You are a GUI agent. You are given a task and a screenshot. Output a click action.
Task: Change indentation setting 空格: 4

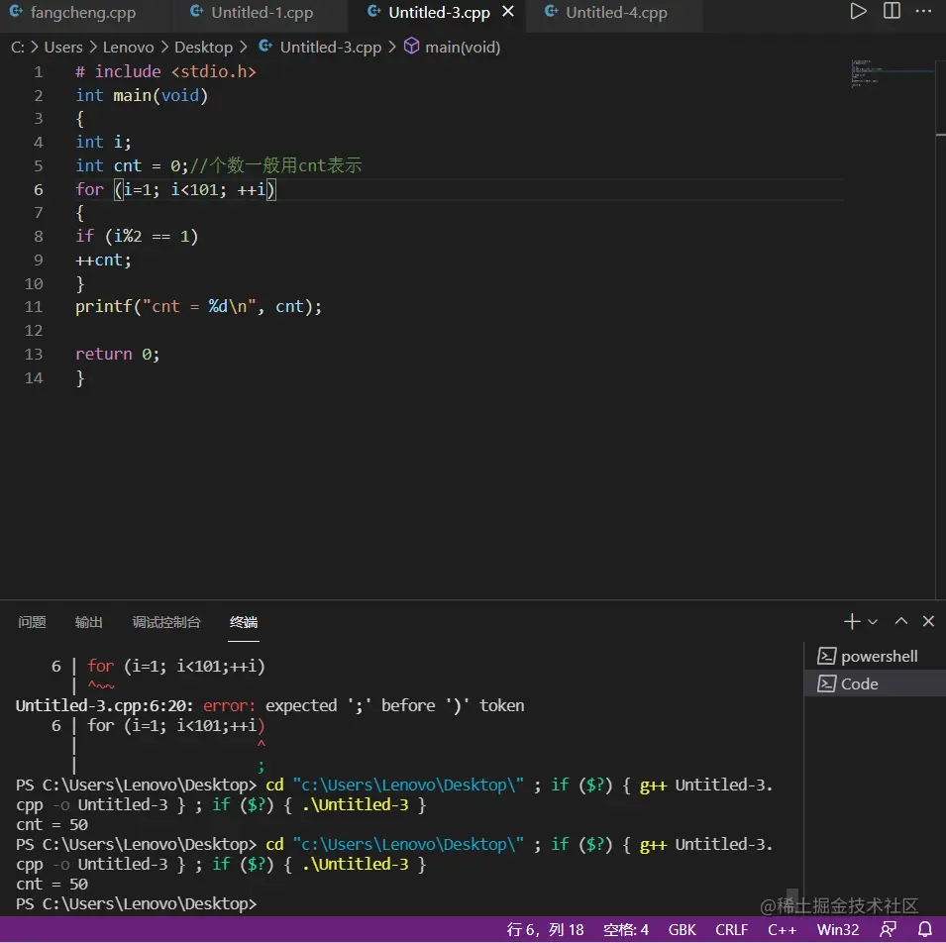tap(626, 929)
